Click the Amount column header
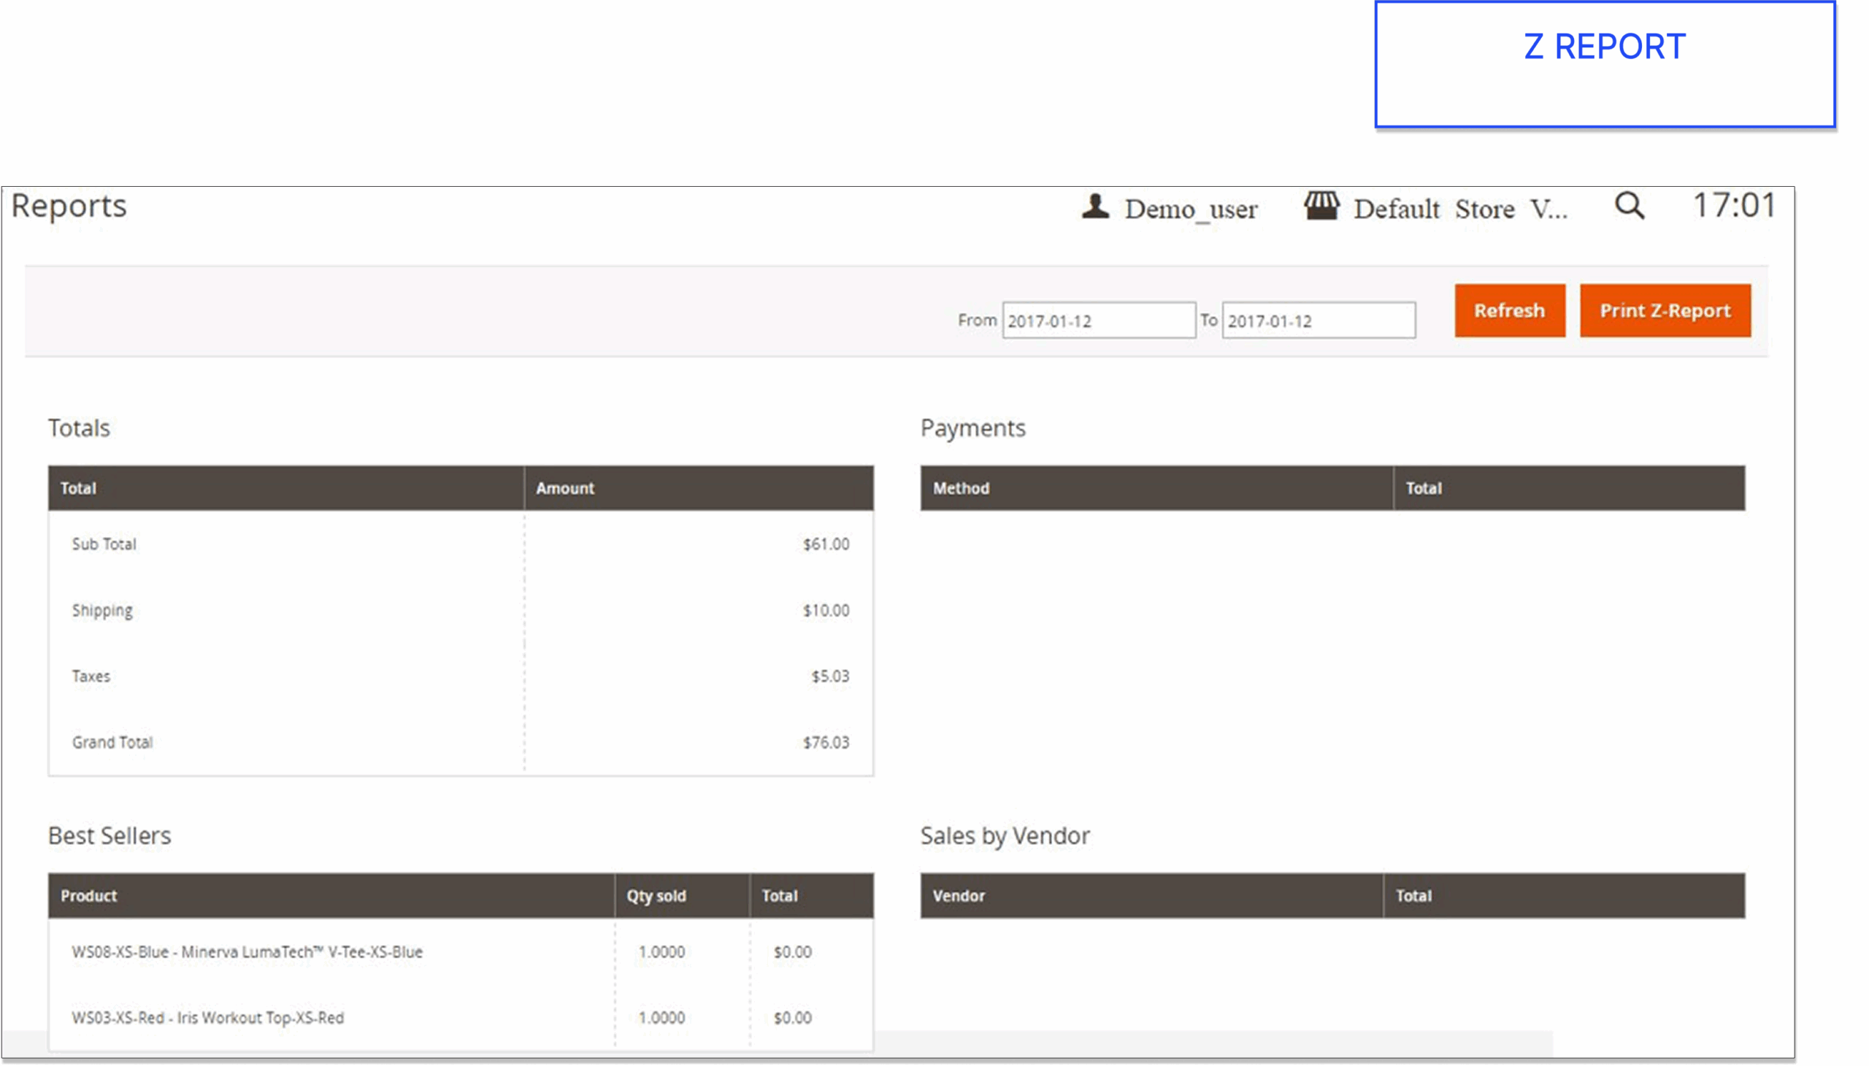Image resolution: width=1869 pixels, height=1066 pixels. pos(564,488)
